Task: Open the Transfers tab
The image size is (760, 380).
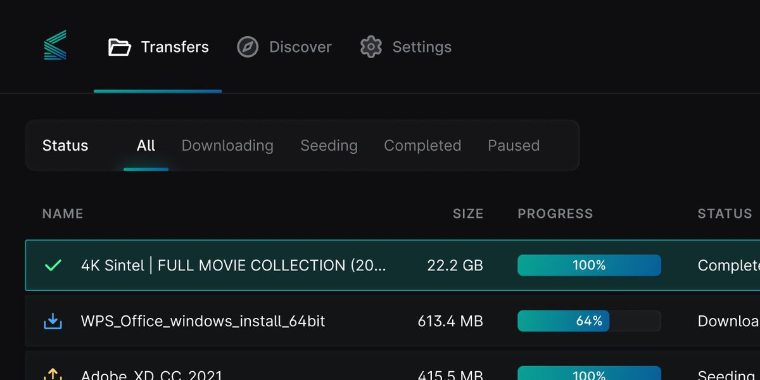Action: click(x=158, y=47)
